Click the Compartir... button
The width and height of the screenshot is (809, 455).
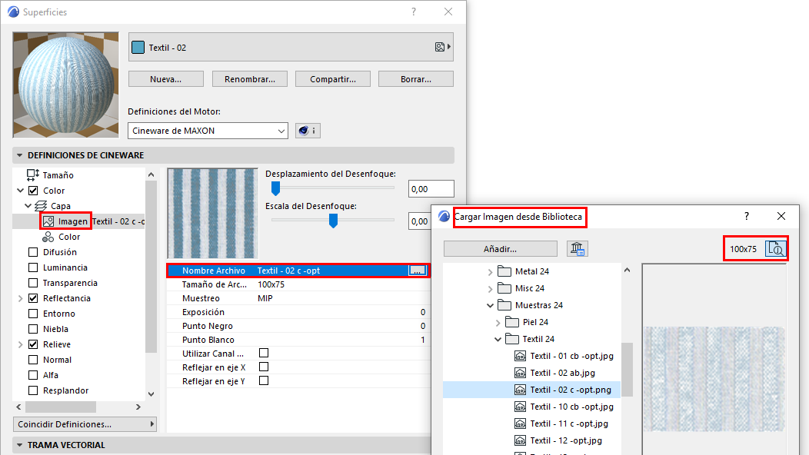pos(333,79)
